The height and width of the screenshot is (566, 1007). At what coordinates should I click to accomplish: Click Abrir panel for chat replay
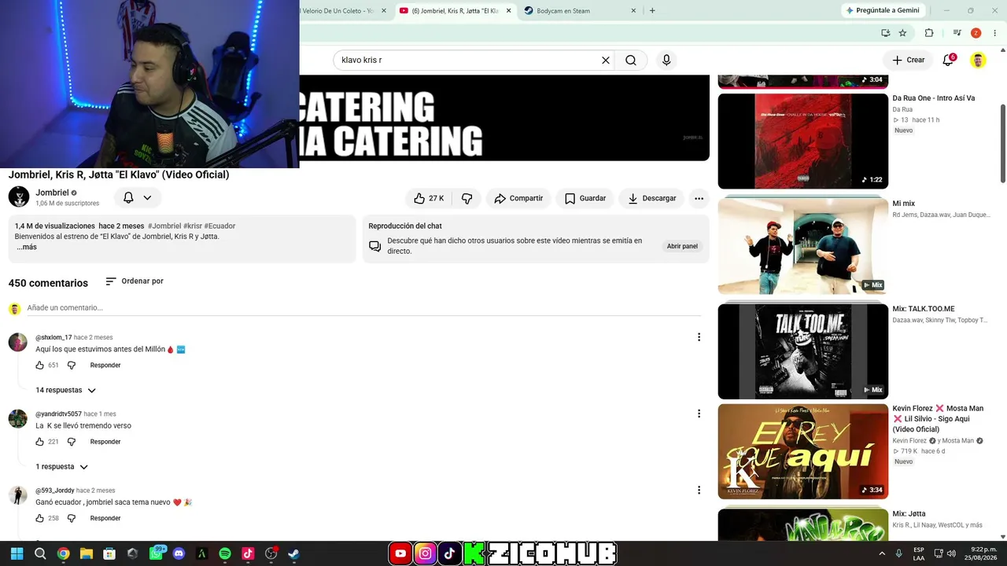coord(682,246)
